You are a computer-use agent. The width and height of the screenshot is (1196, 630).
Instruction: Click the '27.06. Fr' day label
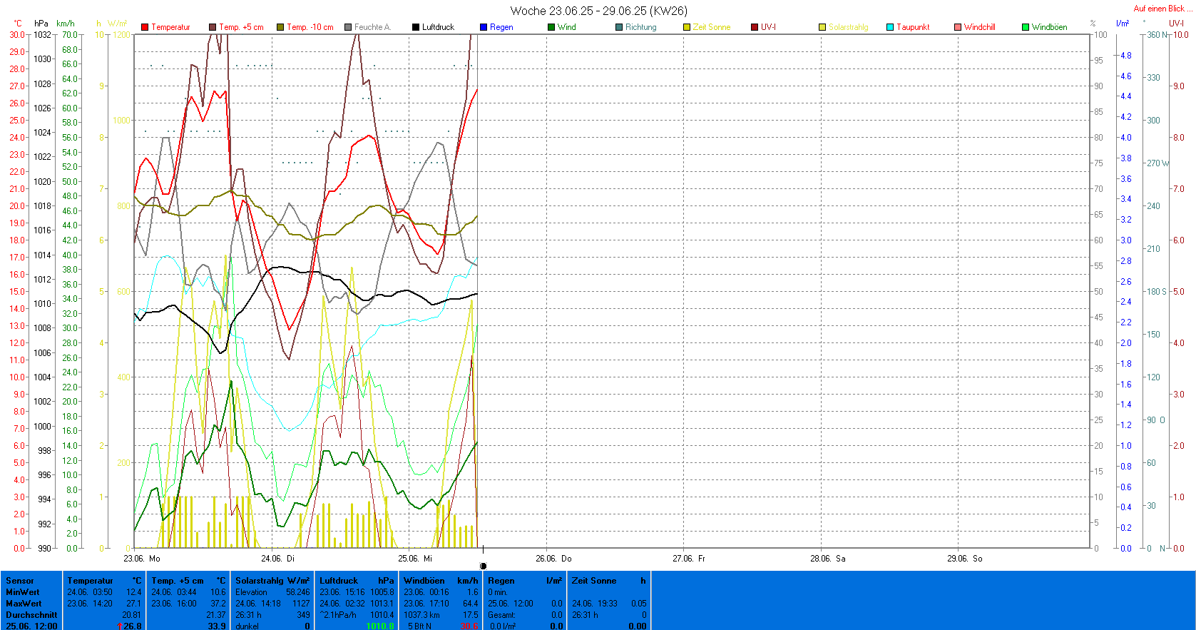point(689,559)
